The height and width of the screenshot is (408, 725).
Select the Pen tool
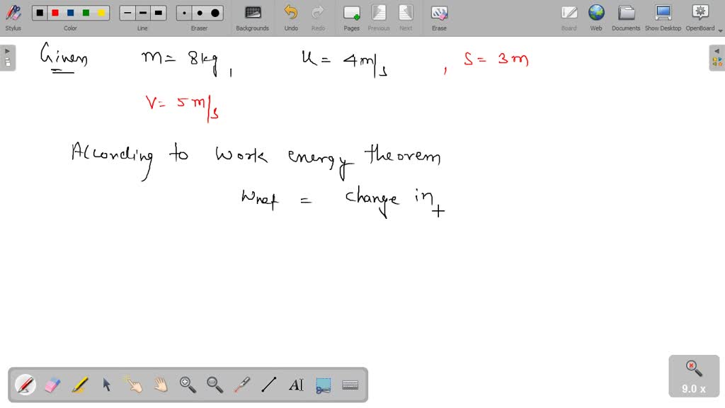click(25, 385)
